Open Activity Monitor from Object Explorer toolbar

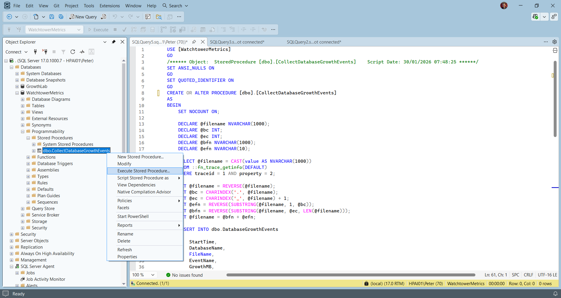coord(82,52)
